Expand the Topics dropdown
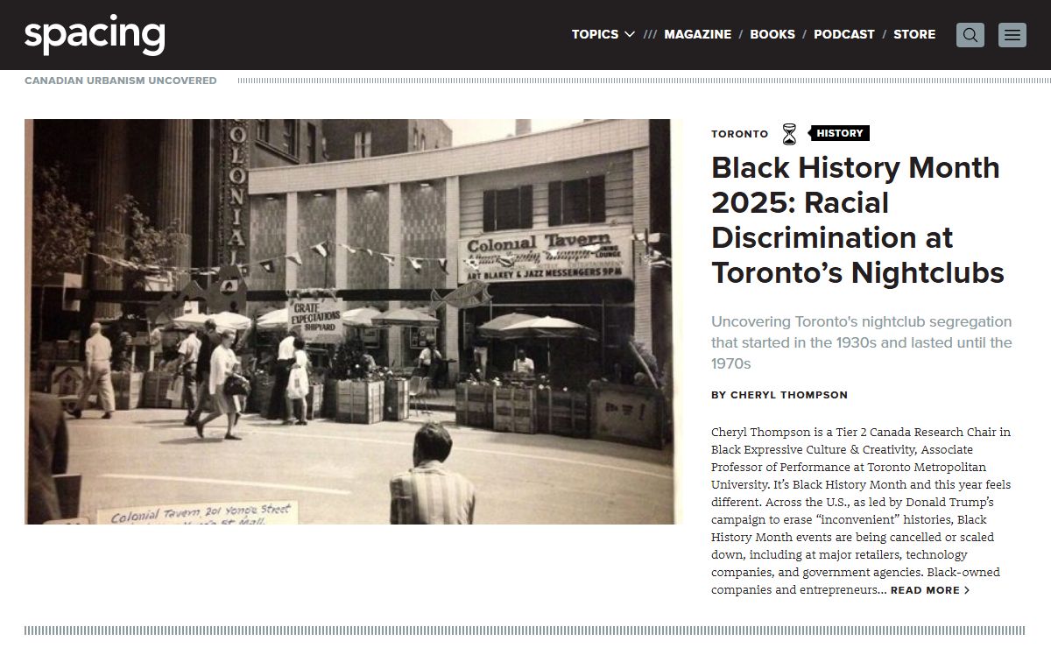This screenshot has height=648, width=1051. (603, 34)
